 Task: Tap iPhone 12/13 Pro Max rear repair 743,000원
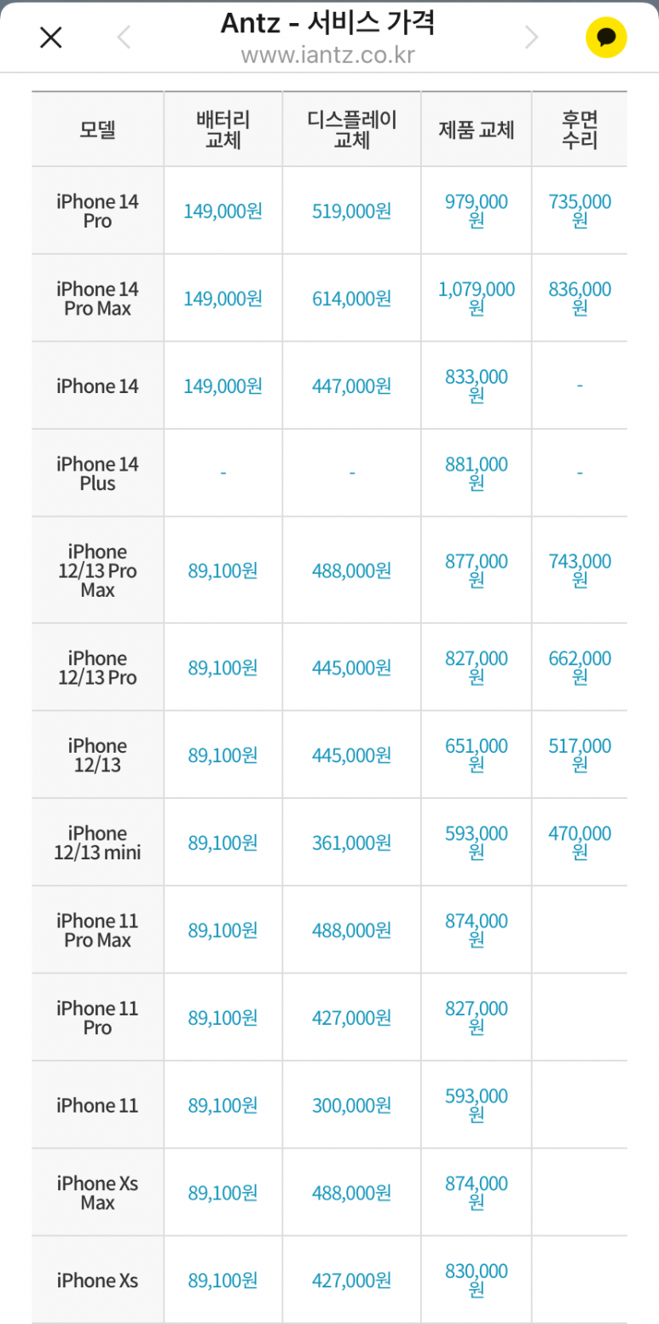tap(580, 569)
